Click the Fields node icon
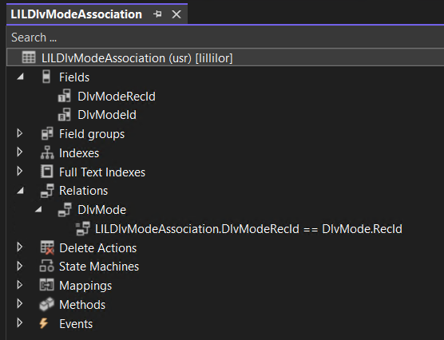The width and height of the screenshot is (444, 340). coord(46,77)
